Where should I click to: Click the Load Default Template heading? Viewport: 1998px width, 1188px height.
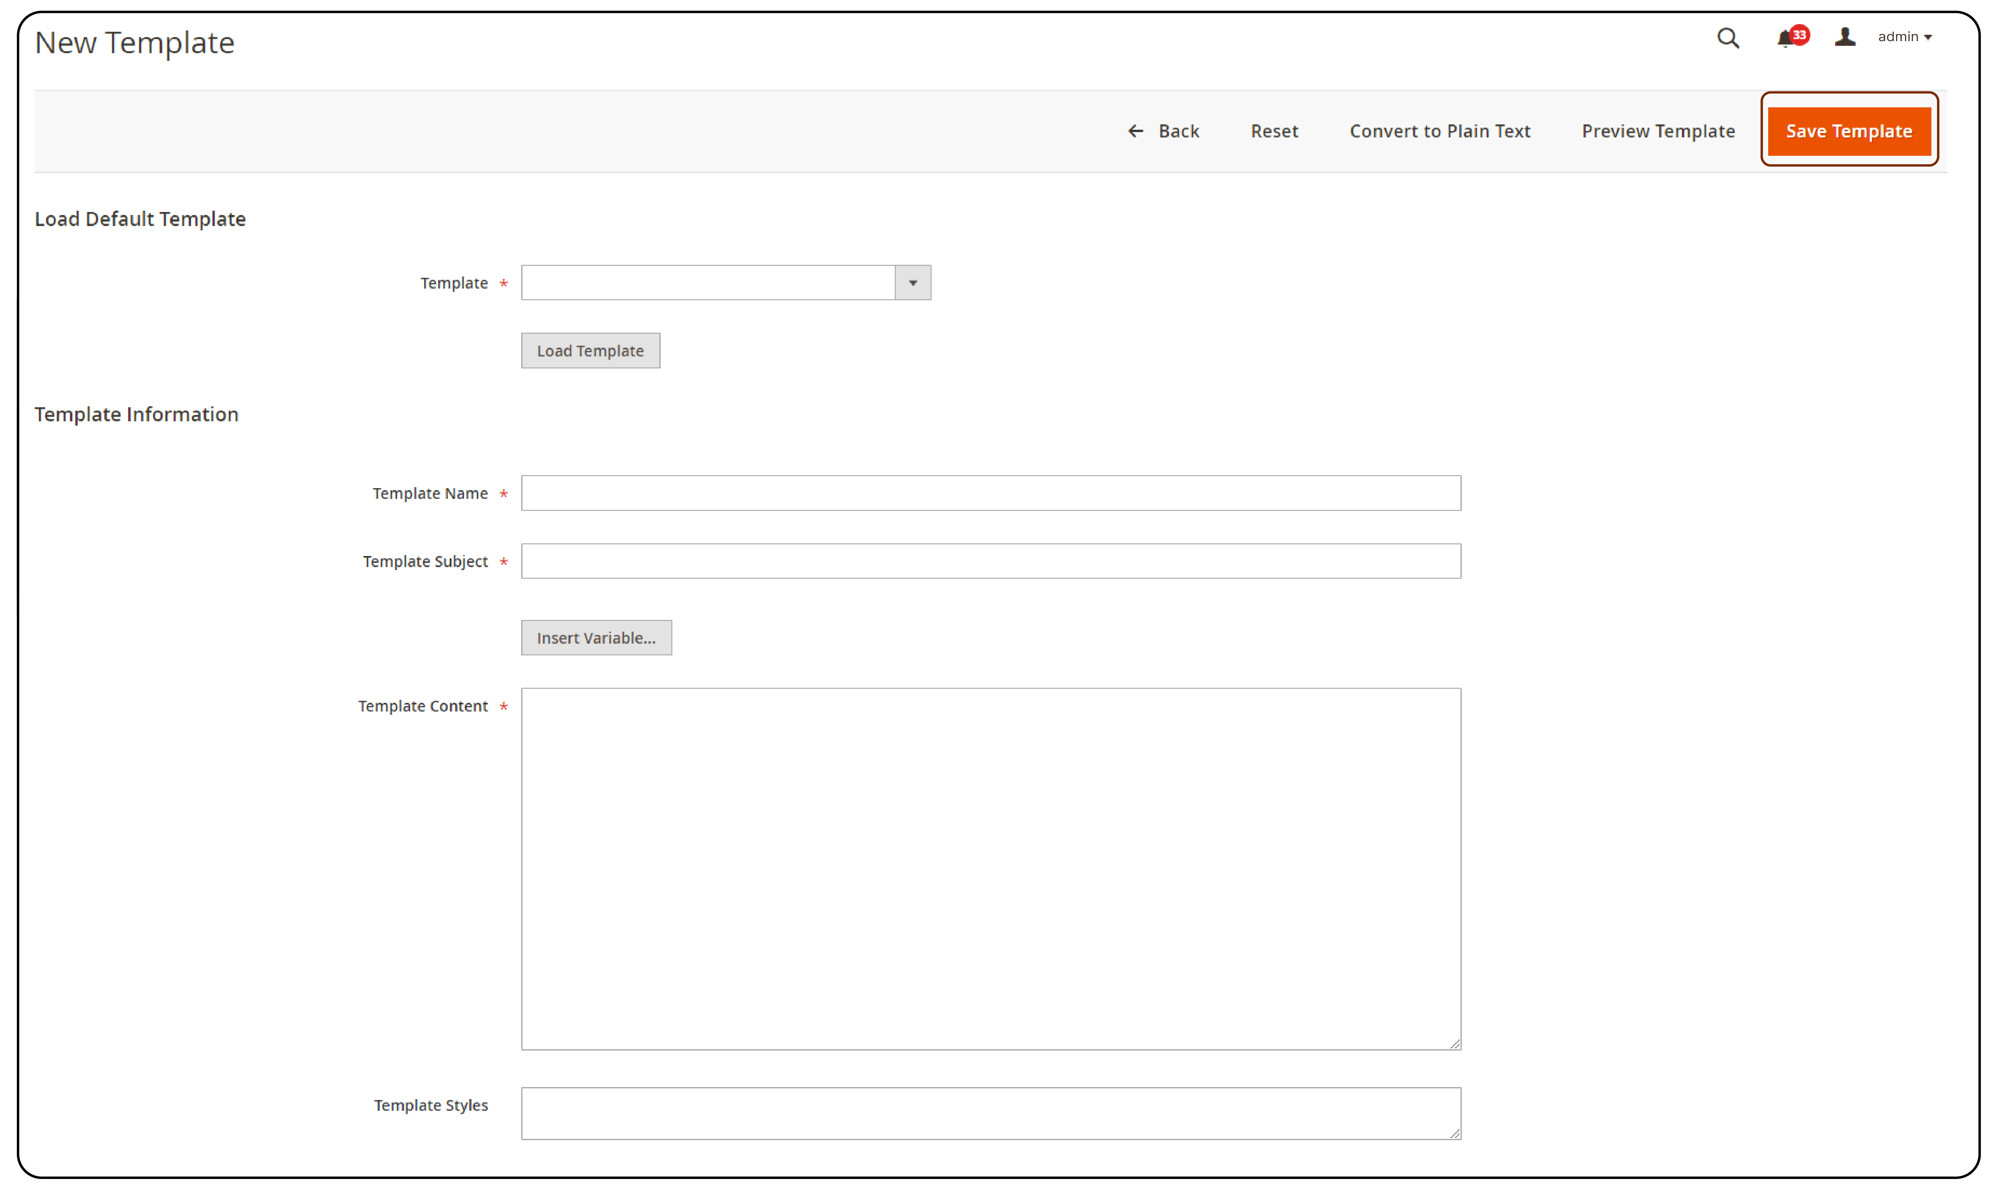pyautogui.click(x=140, y=219)
